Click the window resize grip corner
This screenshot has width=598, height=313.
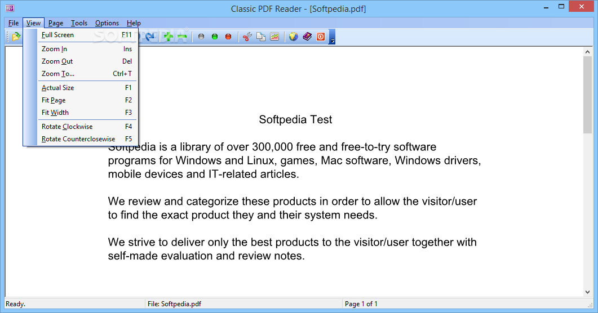(x=590, y=305)
